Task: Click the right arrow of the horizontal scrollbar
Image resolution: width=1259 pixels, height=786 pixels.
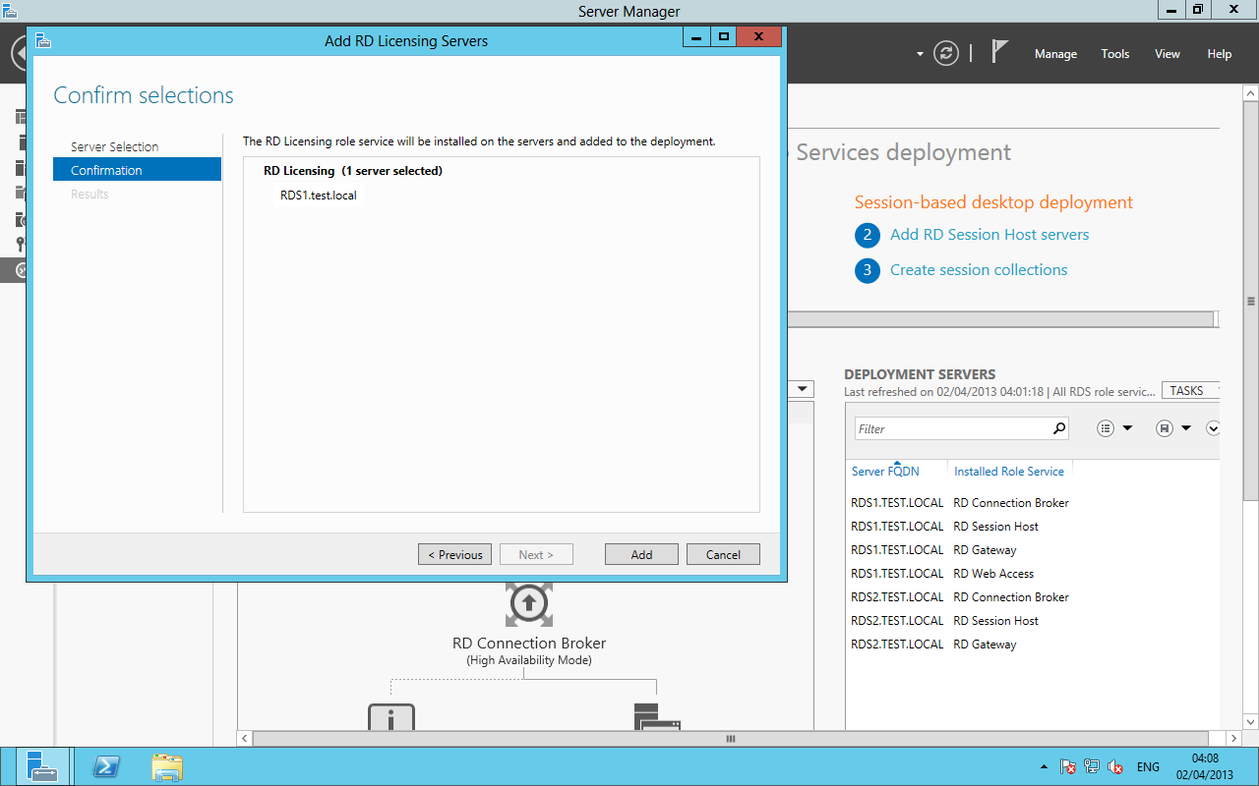Action: click(x=1234, y=738)
